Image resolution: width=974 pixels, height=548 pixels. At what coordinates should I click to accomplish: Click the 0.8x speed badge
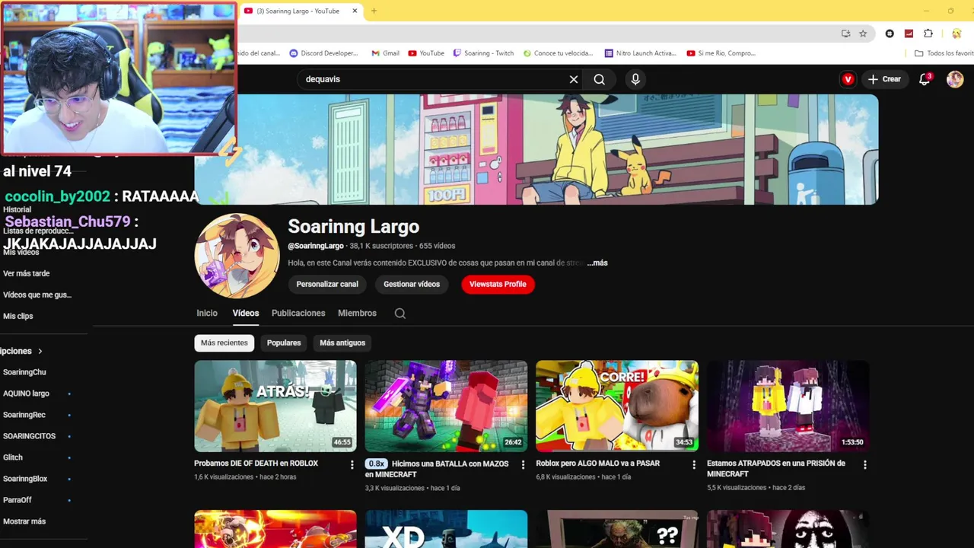(376, 464)
